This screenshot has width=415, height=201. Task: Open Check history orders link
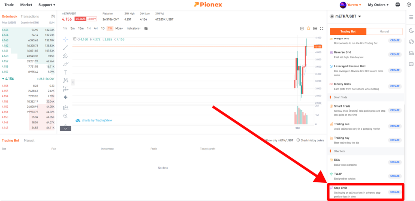(x=310, y=140)
